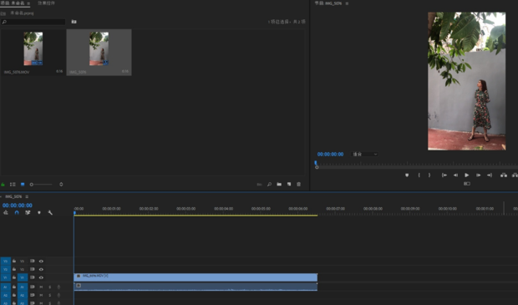
Task: Toggle Snap in the timeline
Action: point(17,213)
